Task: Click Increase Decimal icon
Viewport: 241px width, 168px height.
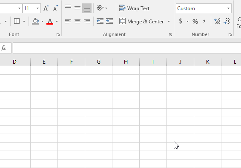Action: point(217,21)
